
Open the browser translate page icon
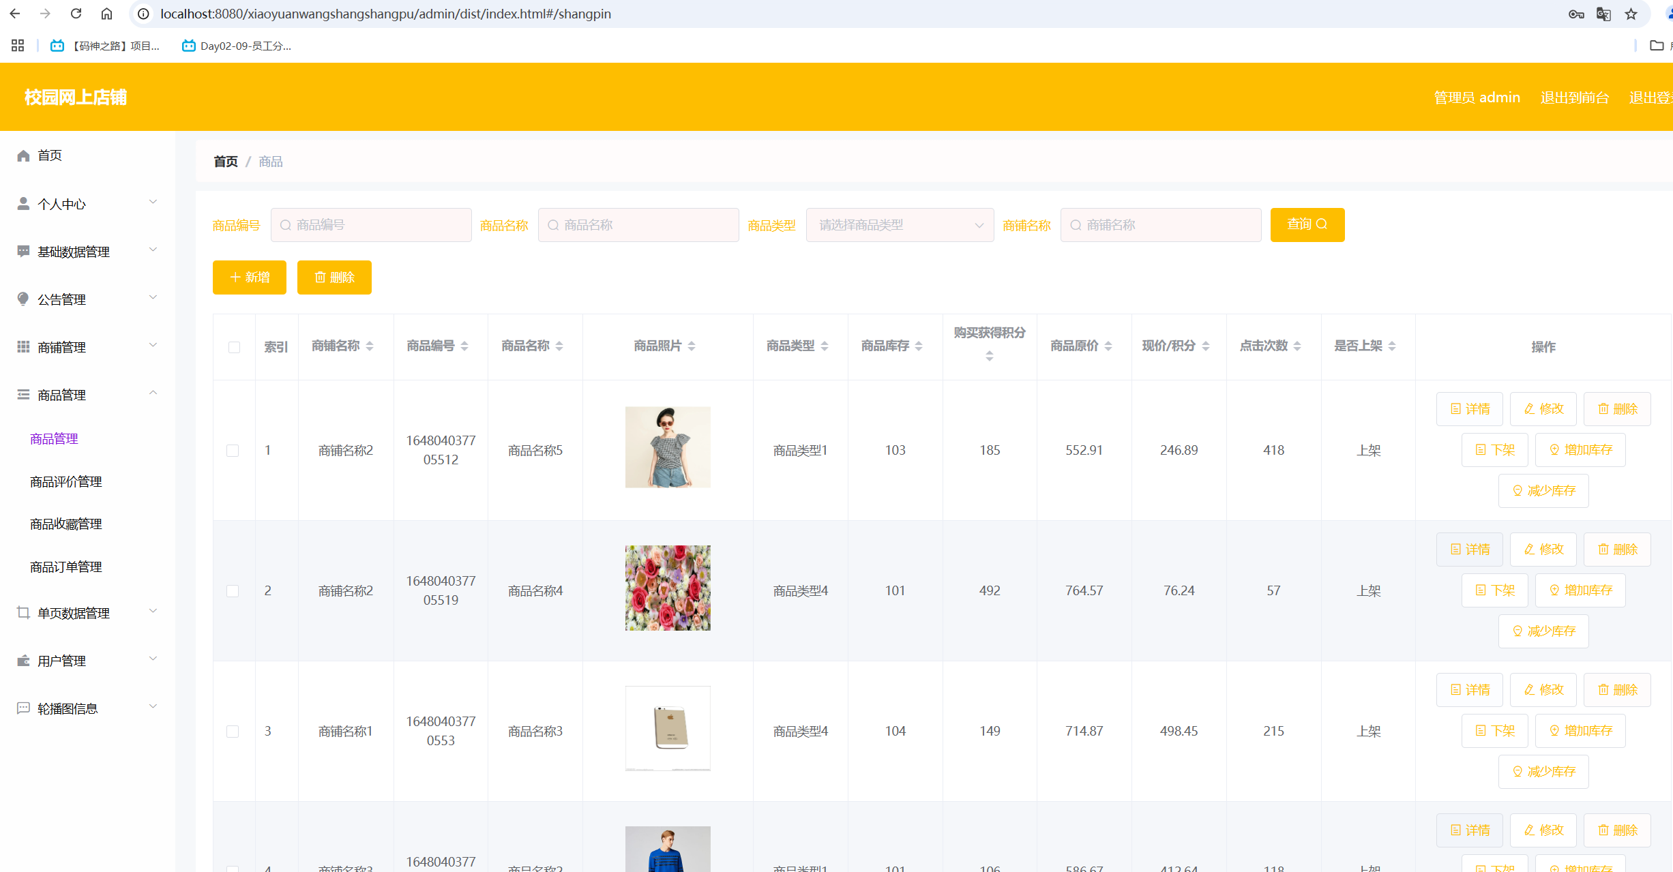(x=1603, y=14)
